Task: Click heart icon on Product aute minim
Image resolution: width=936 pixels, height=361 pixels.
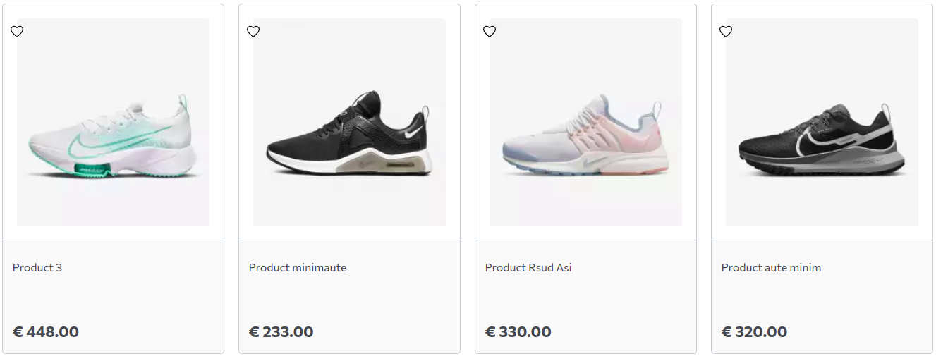Action: tap(726, 32)
